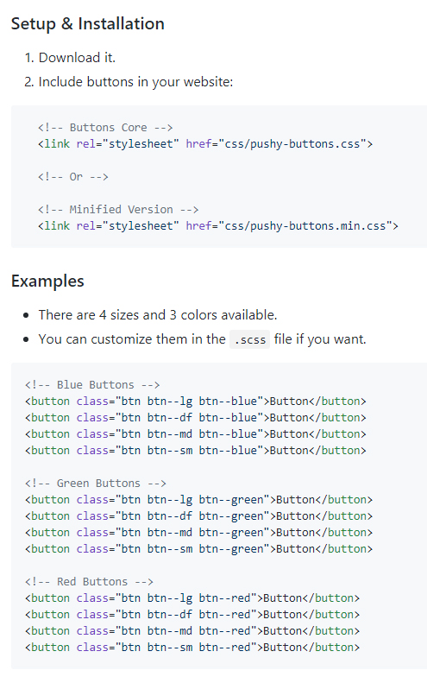Select the 'btn--df btn--green' code line
The height and width of the screenshot is (683, 427).
[199, 516]
